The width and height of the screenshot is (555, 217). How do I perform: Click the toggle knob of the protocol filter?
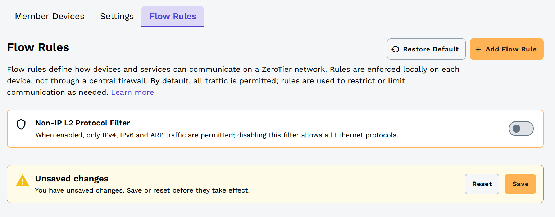pyautogui.click(x=516, y=128)
